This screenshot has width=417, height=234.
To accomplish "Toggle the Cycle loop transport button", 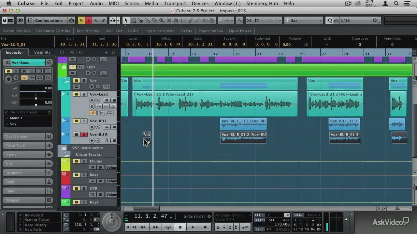I will (168, 227).
